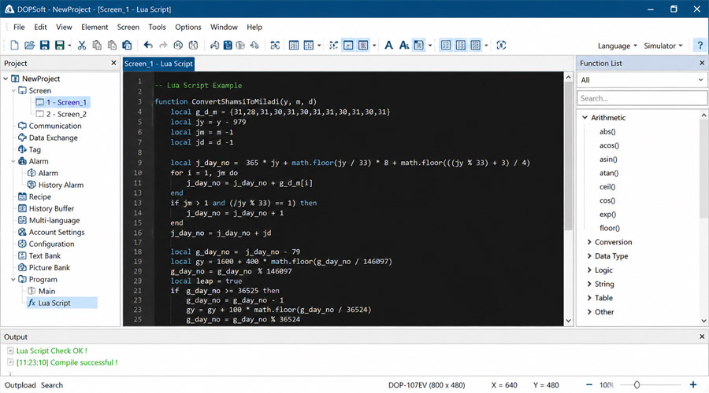
Task: Select floor() in the function list
Action: (610, 228)
